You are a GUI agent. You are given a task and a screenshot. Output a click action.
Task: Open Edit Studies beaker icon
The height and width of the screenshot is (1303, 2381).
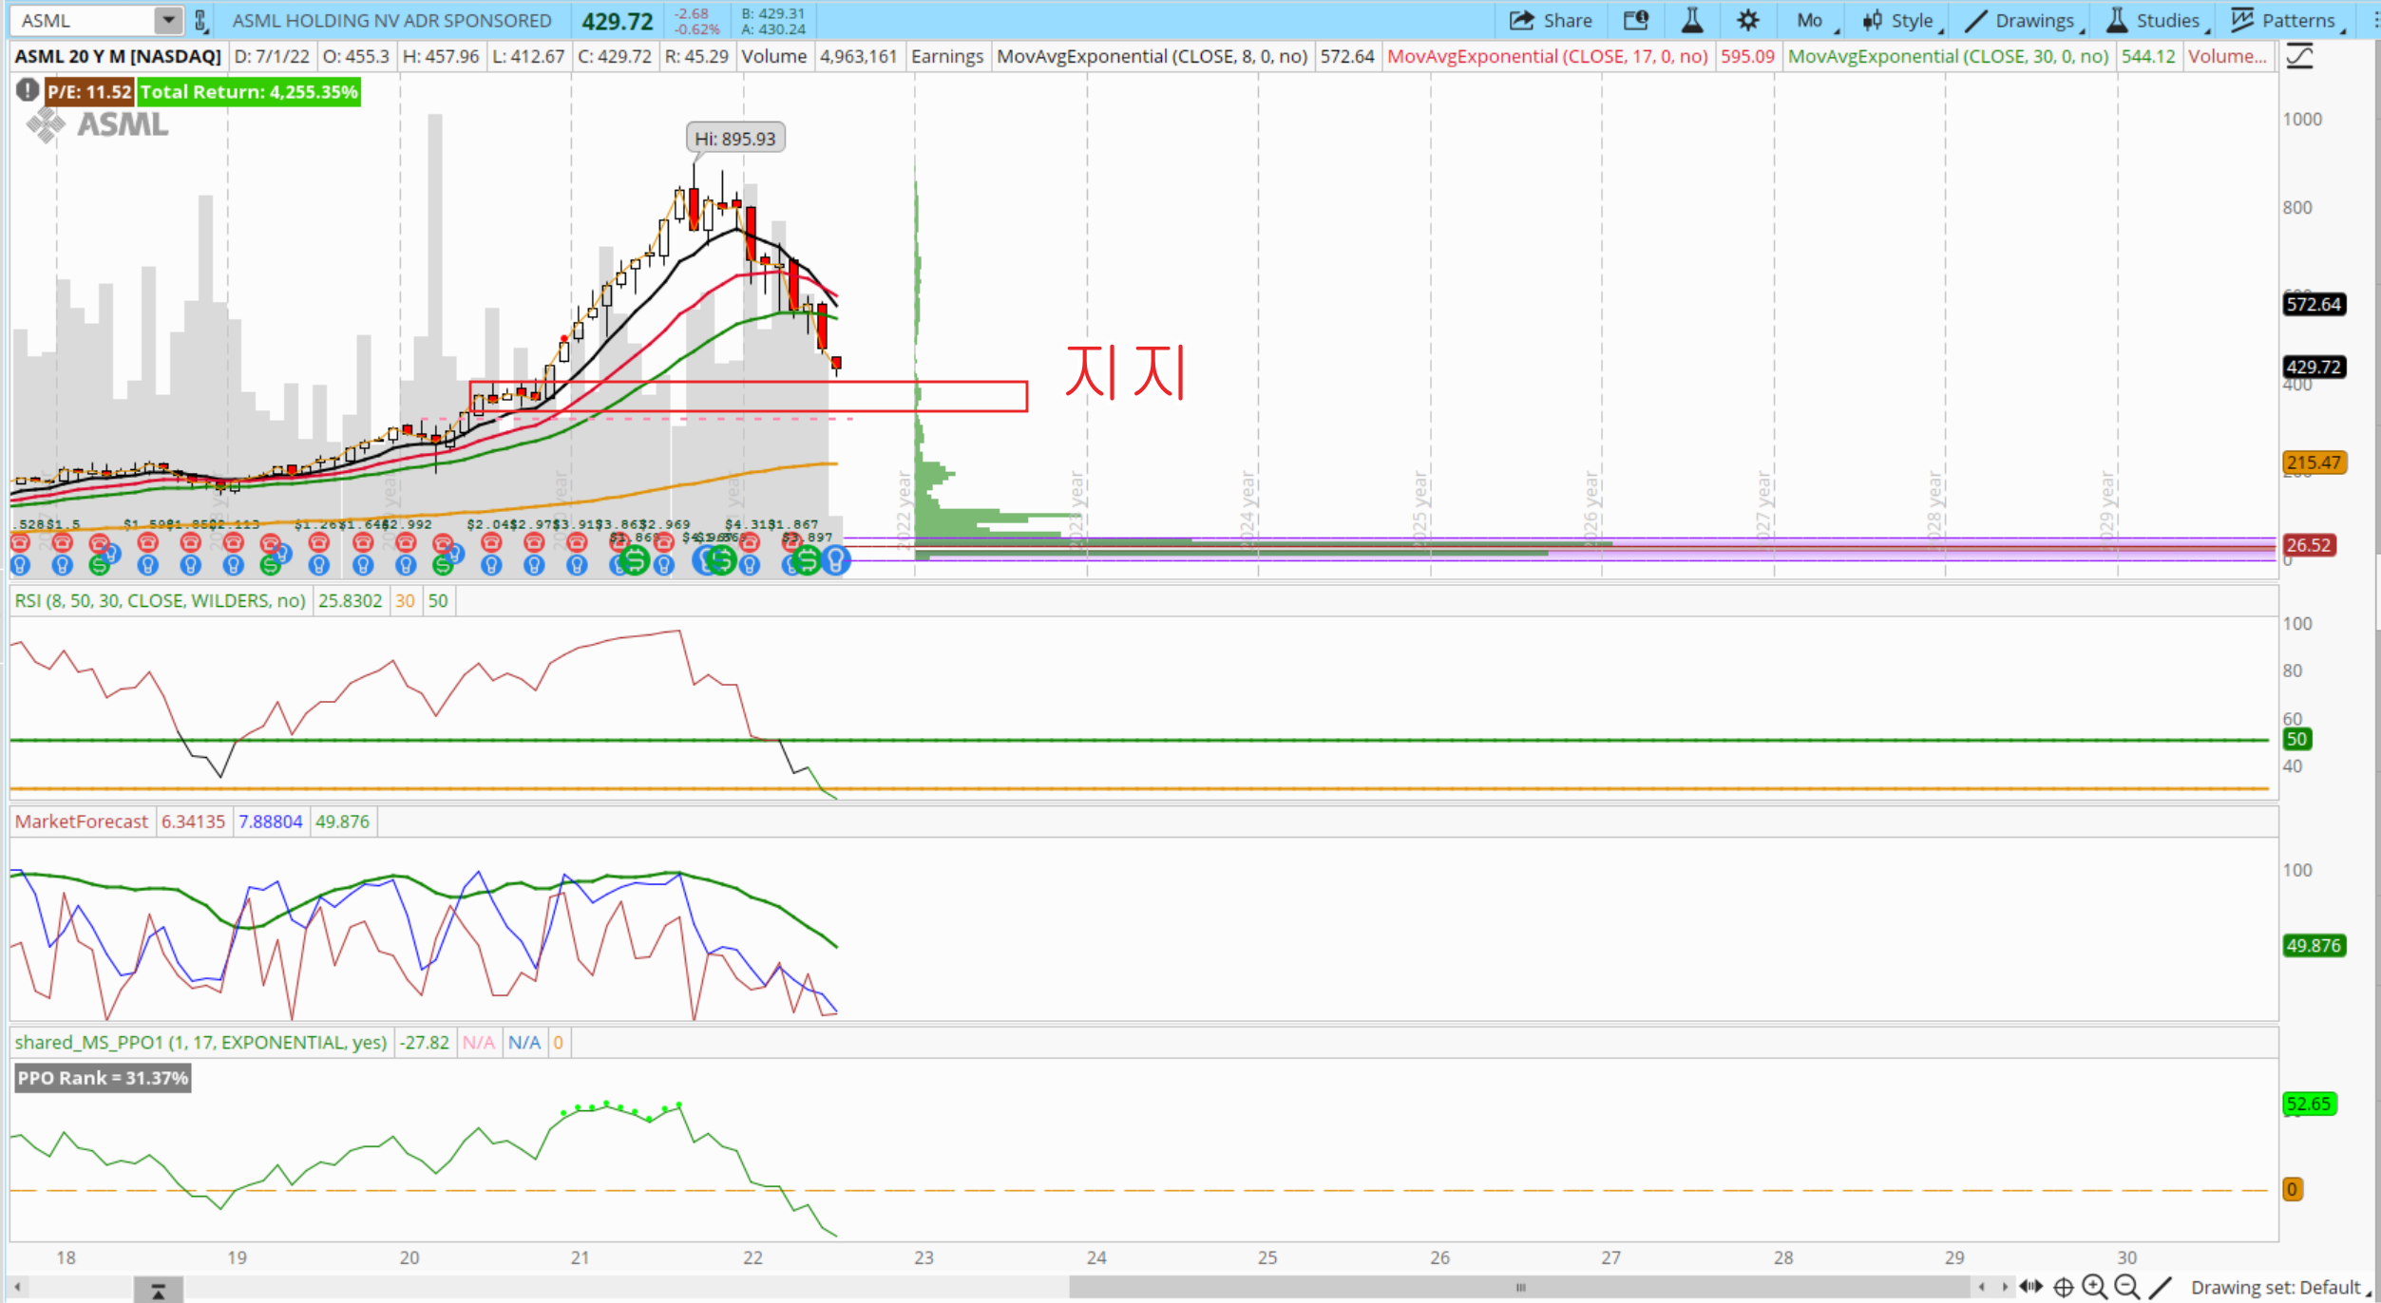point(1692,20)
